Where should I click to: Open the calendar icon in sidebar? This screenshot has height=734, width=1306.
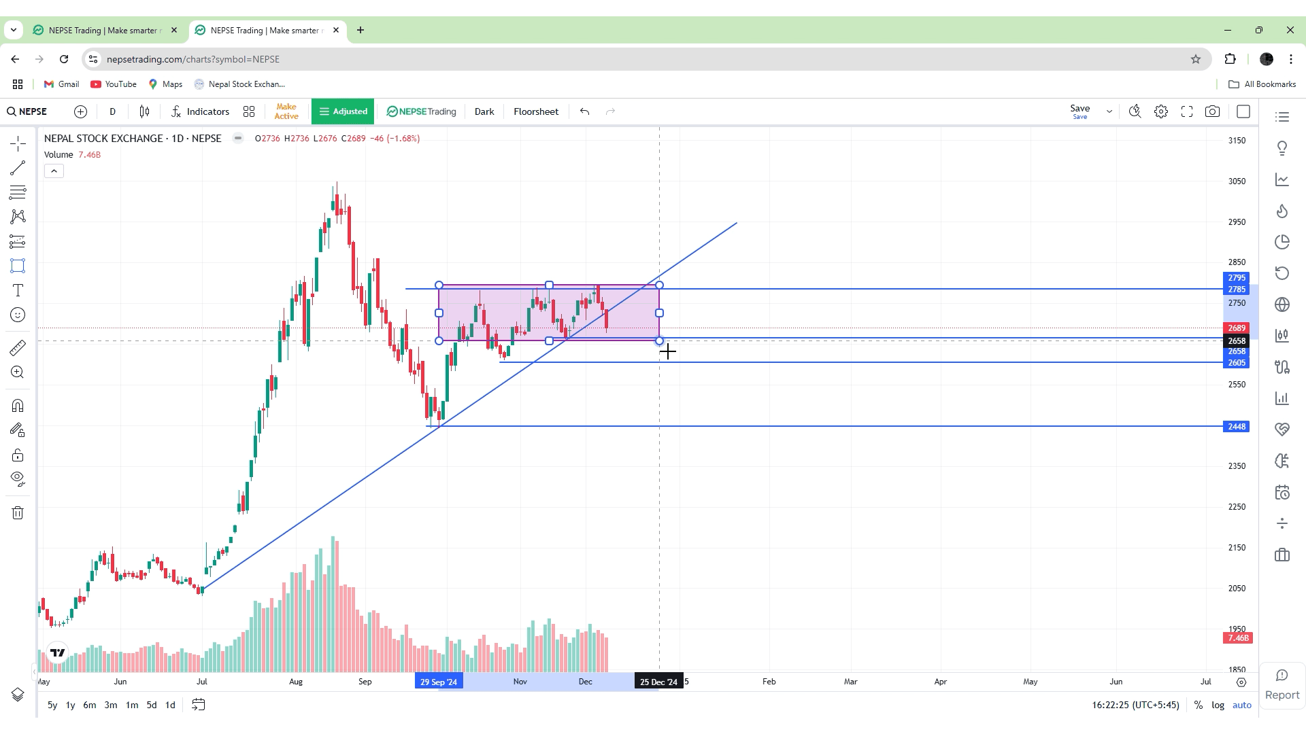coord(1282,492)
